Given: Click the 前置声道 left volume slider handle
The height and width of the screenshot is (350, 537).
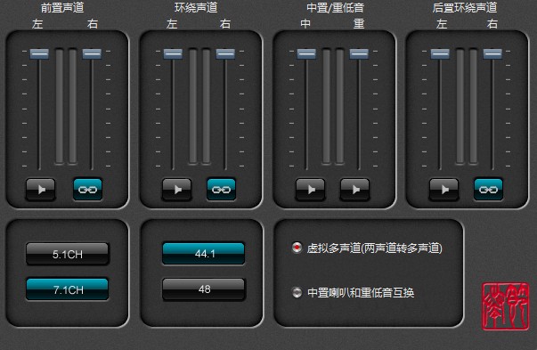Looking at the screenshot, I should tap(39, 53).
